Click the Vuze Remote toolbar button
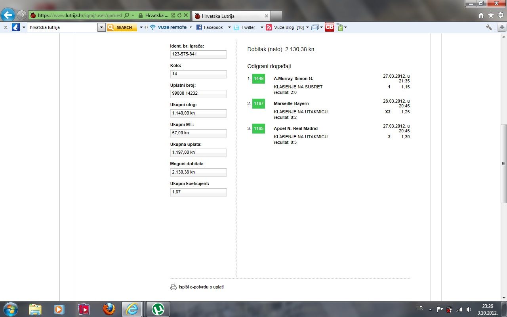This screenshot has height=317, width=507. [x=168, y=27]
